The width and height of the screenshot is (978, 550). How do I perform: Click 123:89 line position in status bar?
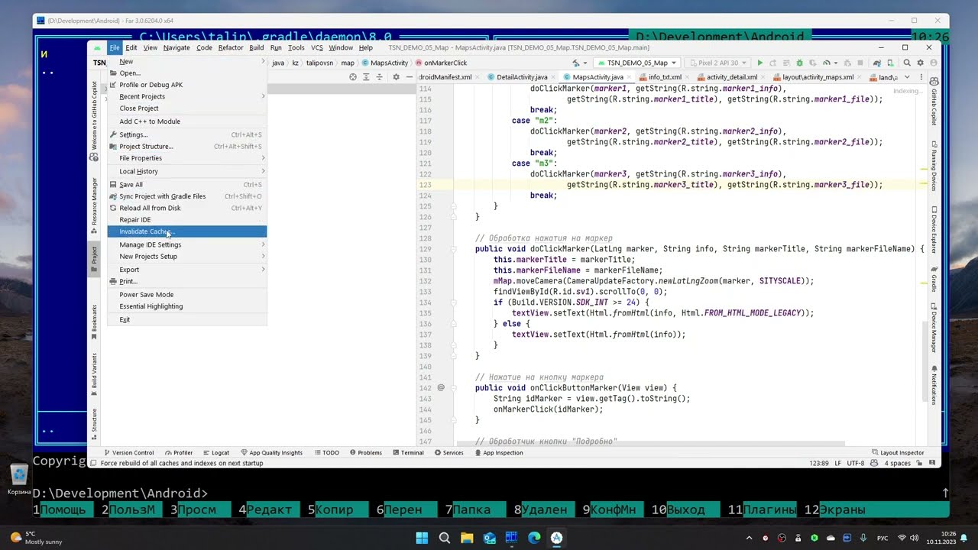point(819,463)
